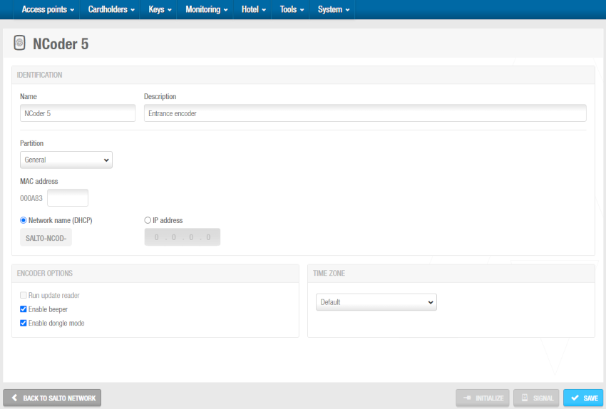
Task: Click the Signal button label
Action: pos(543,398)
